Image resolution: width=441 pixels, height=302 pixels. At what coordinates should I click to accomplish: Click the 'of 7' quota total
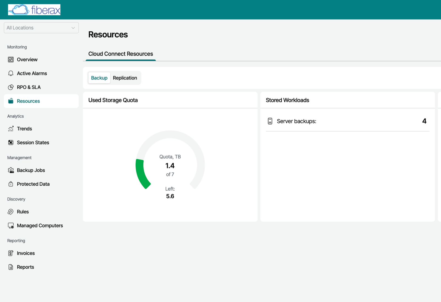click(x=170, y=174)
